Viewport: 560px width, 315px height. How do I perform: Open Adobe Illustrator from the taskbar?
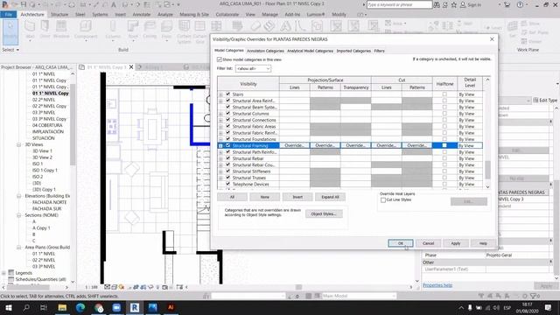(171, 307)
